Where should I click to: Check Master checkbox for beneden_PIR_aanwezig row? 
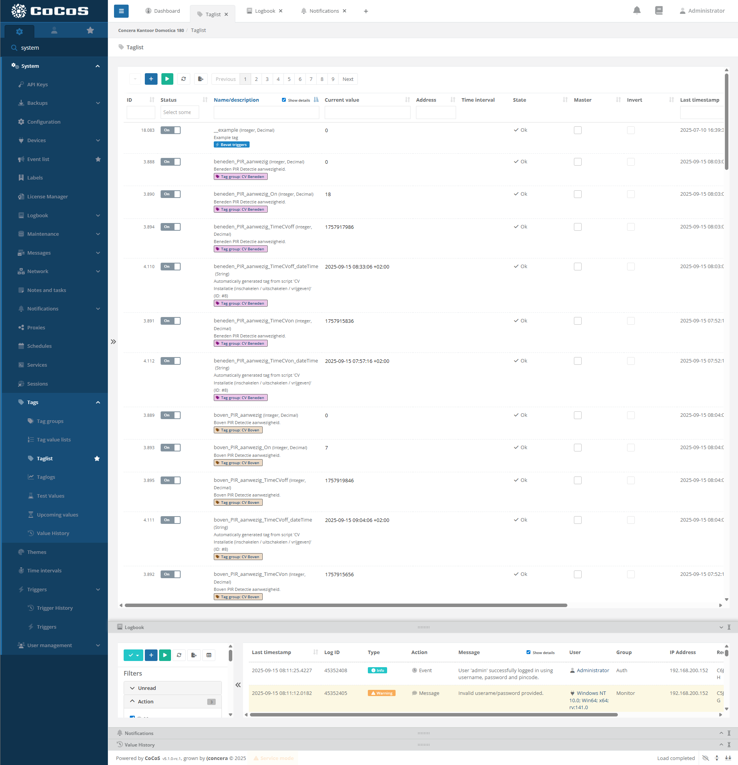pos(578,162)
